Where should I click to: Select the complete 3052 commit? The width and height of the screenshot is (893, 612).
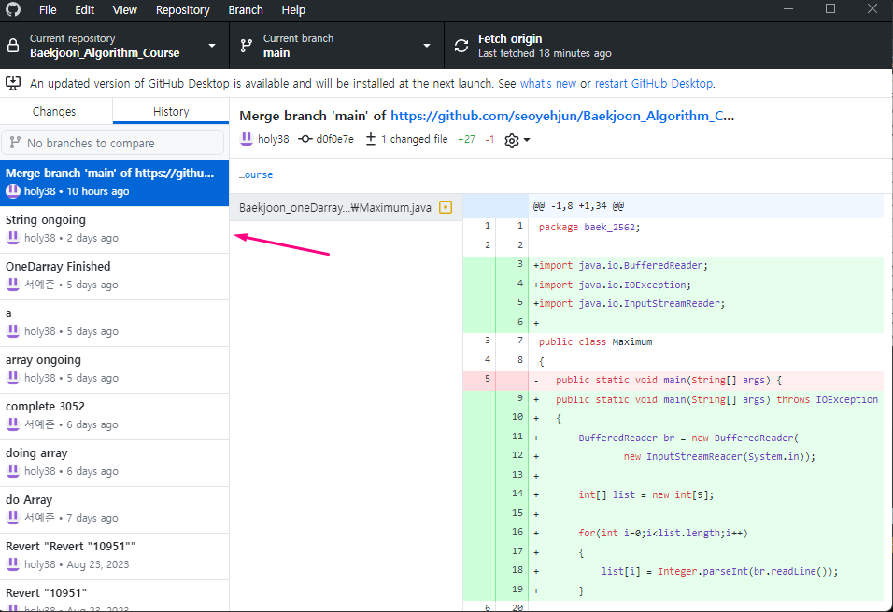coord(115,416)
